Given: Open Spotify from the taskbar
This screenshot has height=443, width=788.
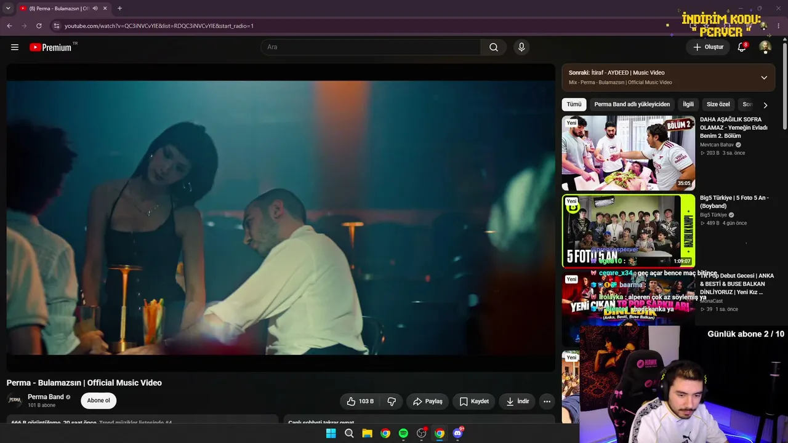Looking at the screenshot, I should coord(403,433).
